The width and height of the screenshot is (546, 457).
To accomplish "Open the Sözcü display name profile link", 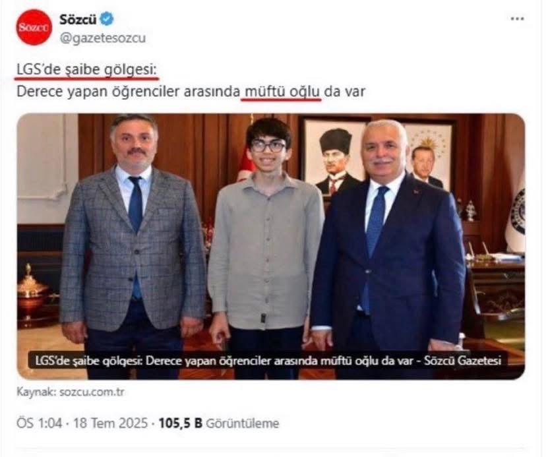I will pos(78,19).
